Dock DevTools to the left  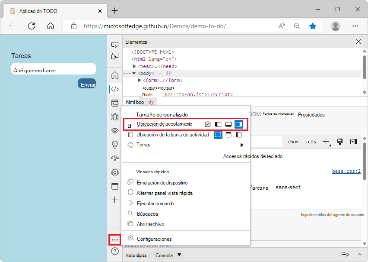(218, 124)
